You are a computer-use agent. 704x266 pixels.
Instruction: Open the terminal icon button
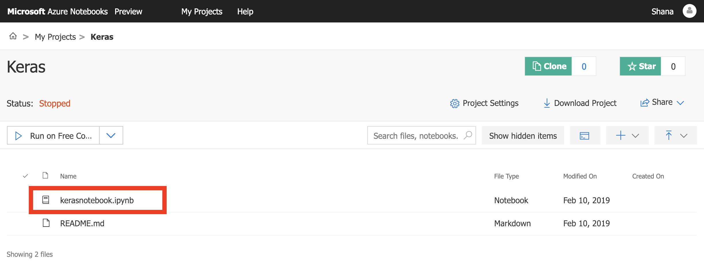(585, 136)
